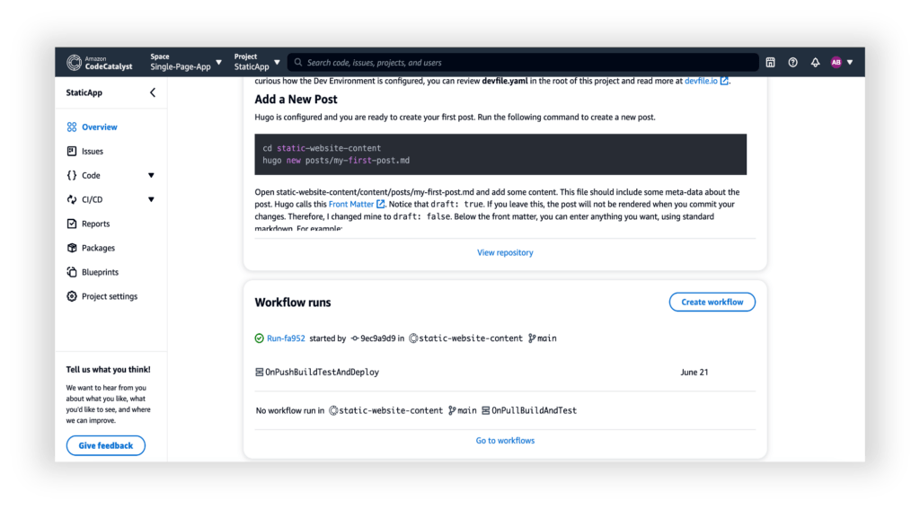Follow the devfile.io link
This screenshot has height=509, width=920.
point(701,81)
